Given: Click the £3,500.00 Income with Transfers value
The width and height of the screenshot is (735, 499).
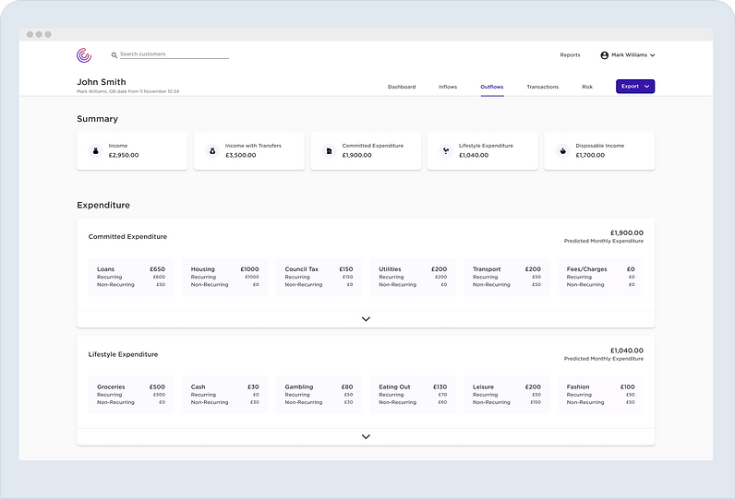Looking at the screenshot, I should coord(240,155).
